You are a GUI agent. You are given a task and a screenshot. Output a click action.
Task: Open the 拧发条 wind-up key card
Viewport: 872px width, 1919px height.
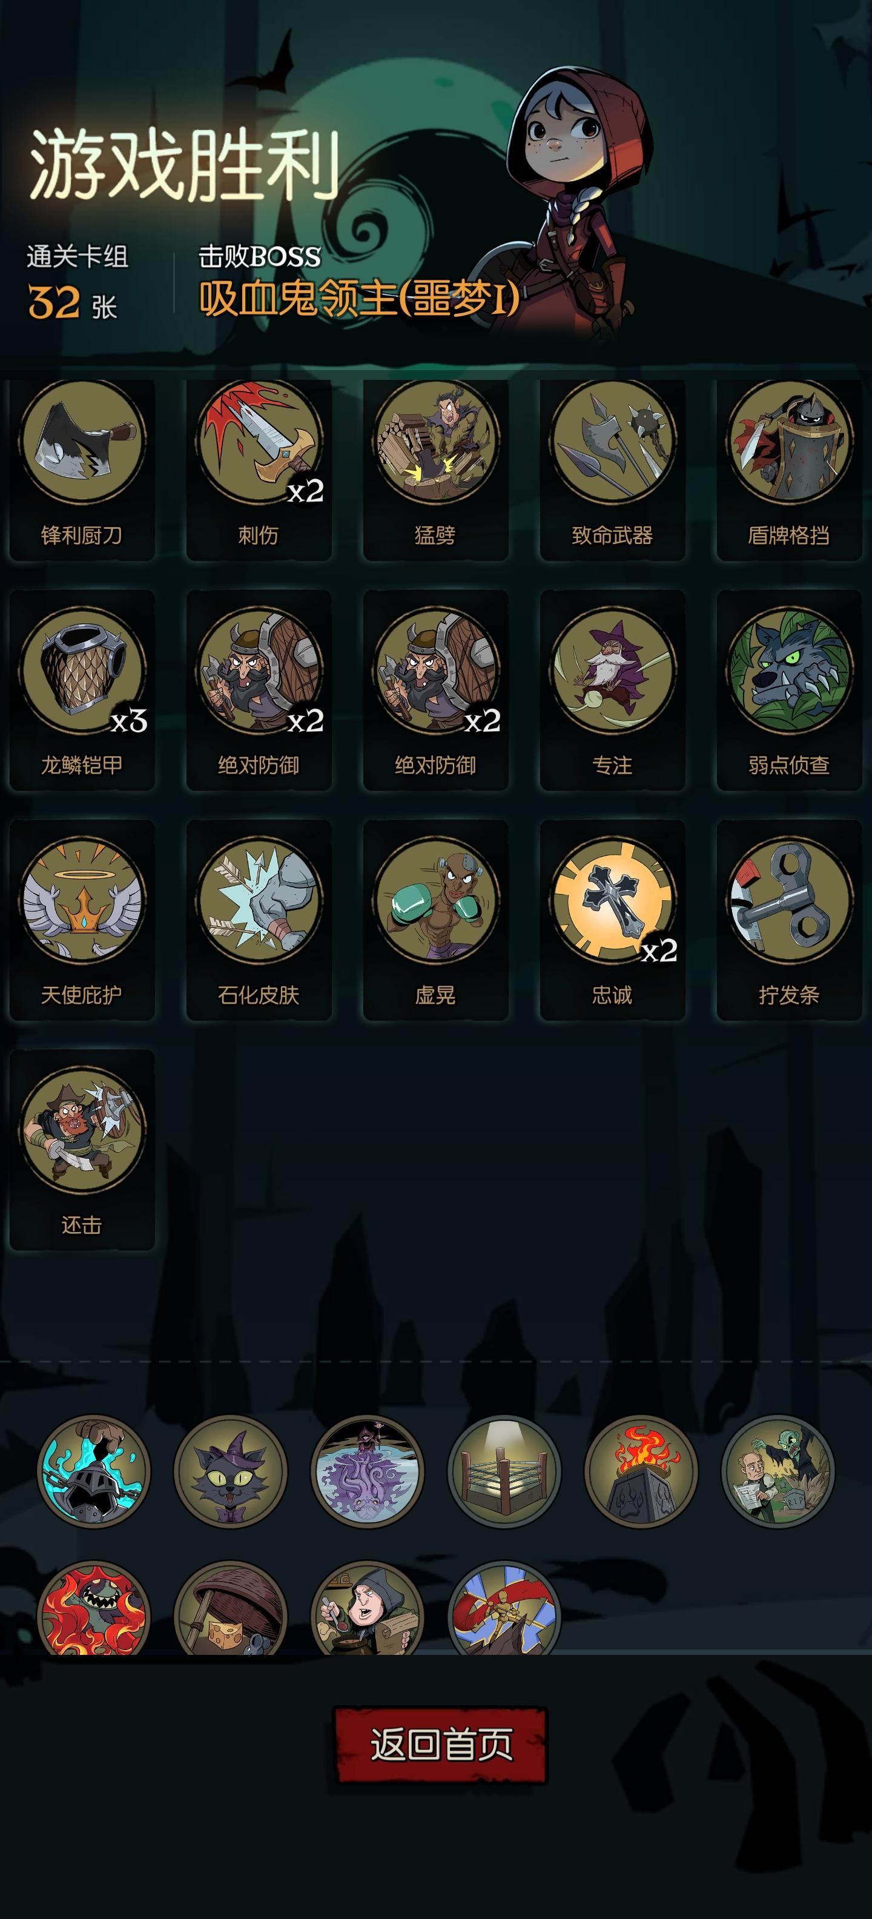pos(790,920)
